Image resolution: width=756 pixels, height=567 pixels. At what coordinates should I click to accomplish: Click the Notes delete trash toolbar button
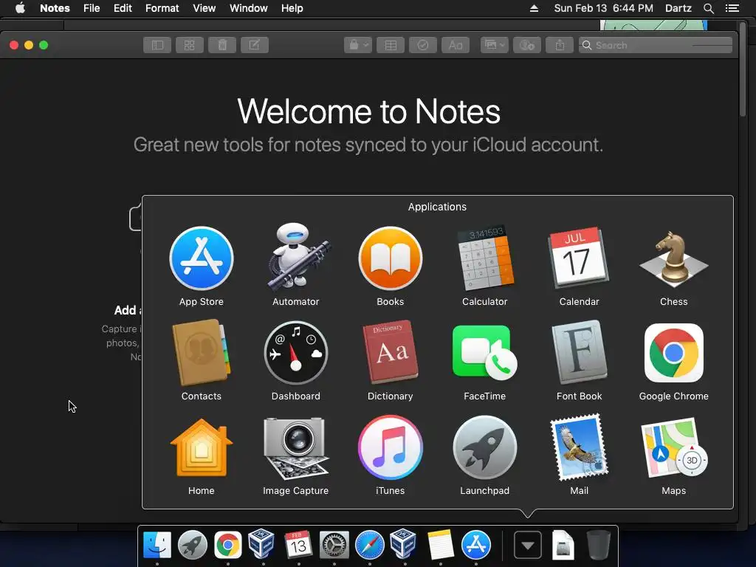tap(222, 45)
